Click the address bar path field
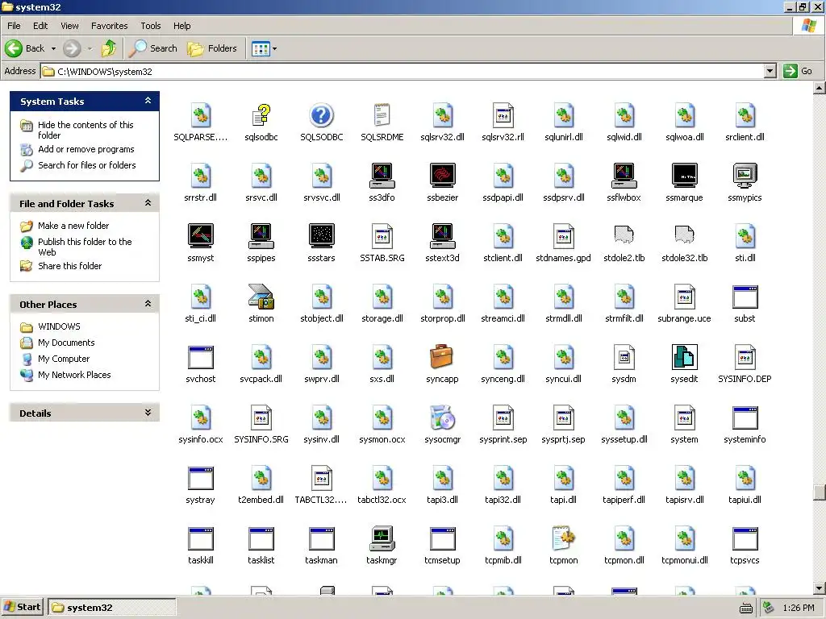826x619 pixels. click(402, 71)
